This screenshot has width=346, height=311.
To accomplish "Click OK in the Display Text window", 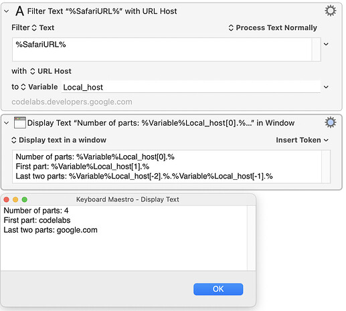I will point(218,289).
